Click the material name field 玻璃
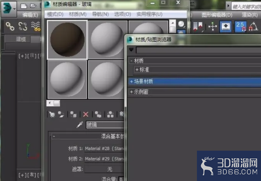 (x=105, y=125)
